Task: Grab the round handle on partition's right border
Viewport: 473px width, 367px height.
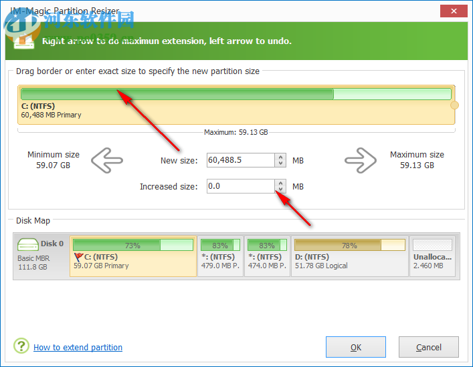Action: coord(454,105)
